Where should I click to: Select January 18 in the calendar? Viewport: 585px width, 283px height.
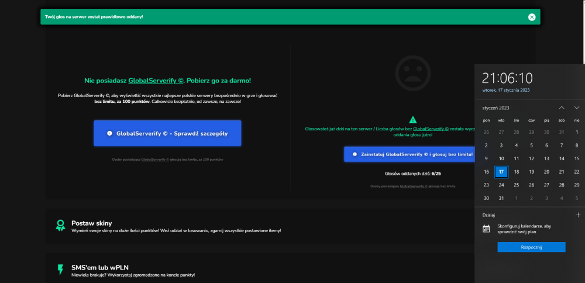[517, 172]
